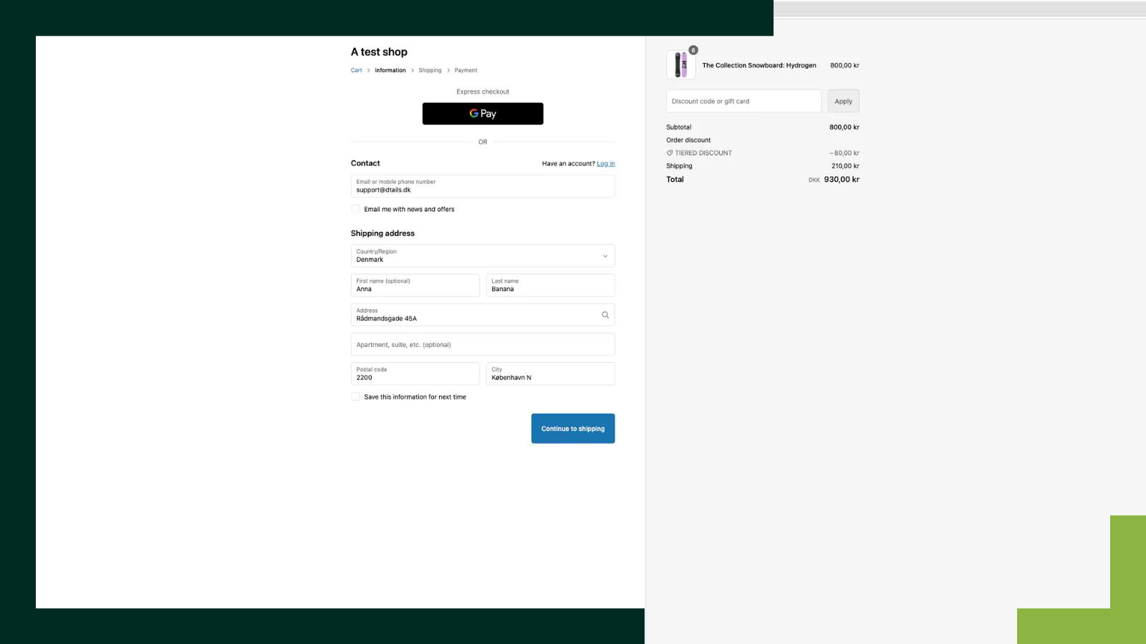Click the snowboard product thumbnail image
The height and width of the screenshot is (644, 1146).
pos(680,64)
